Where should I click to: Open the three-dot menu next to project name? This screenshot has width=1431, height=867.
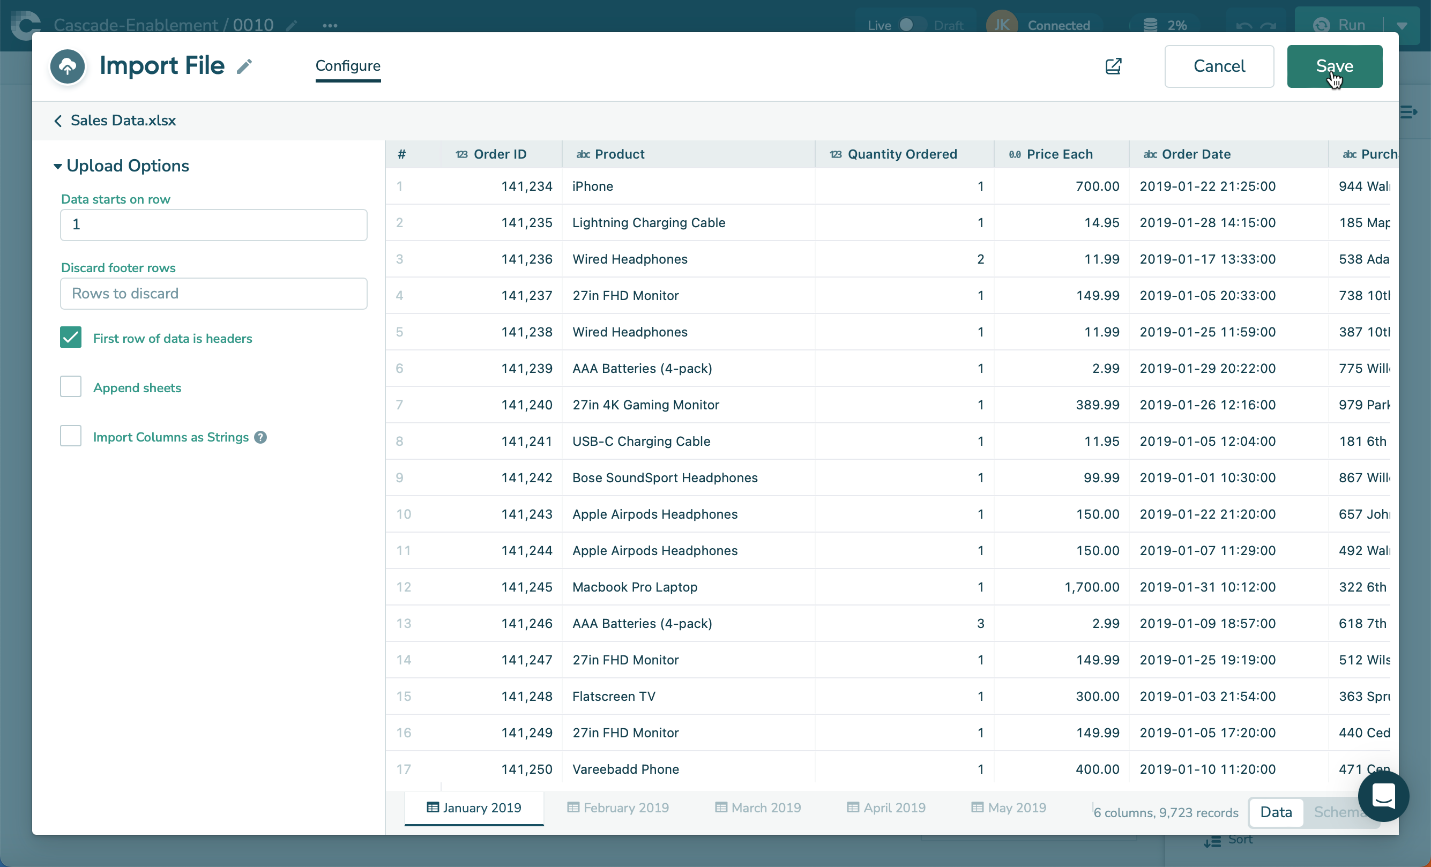(330, 26)
